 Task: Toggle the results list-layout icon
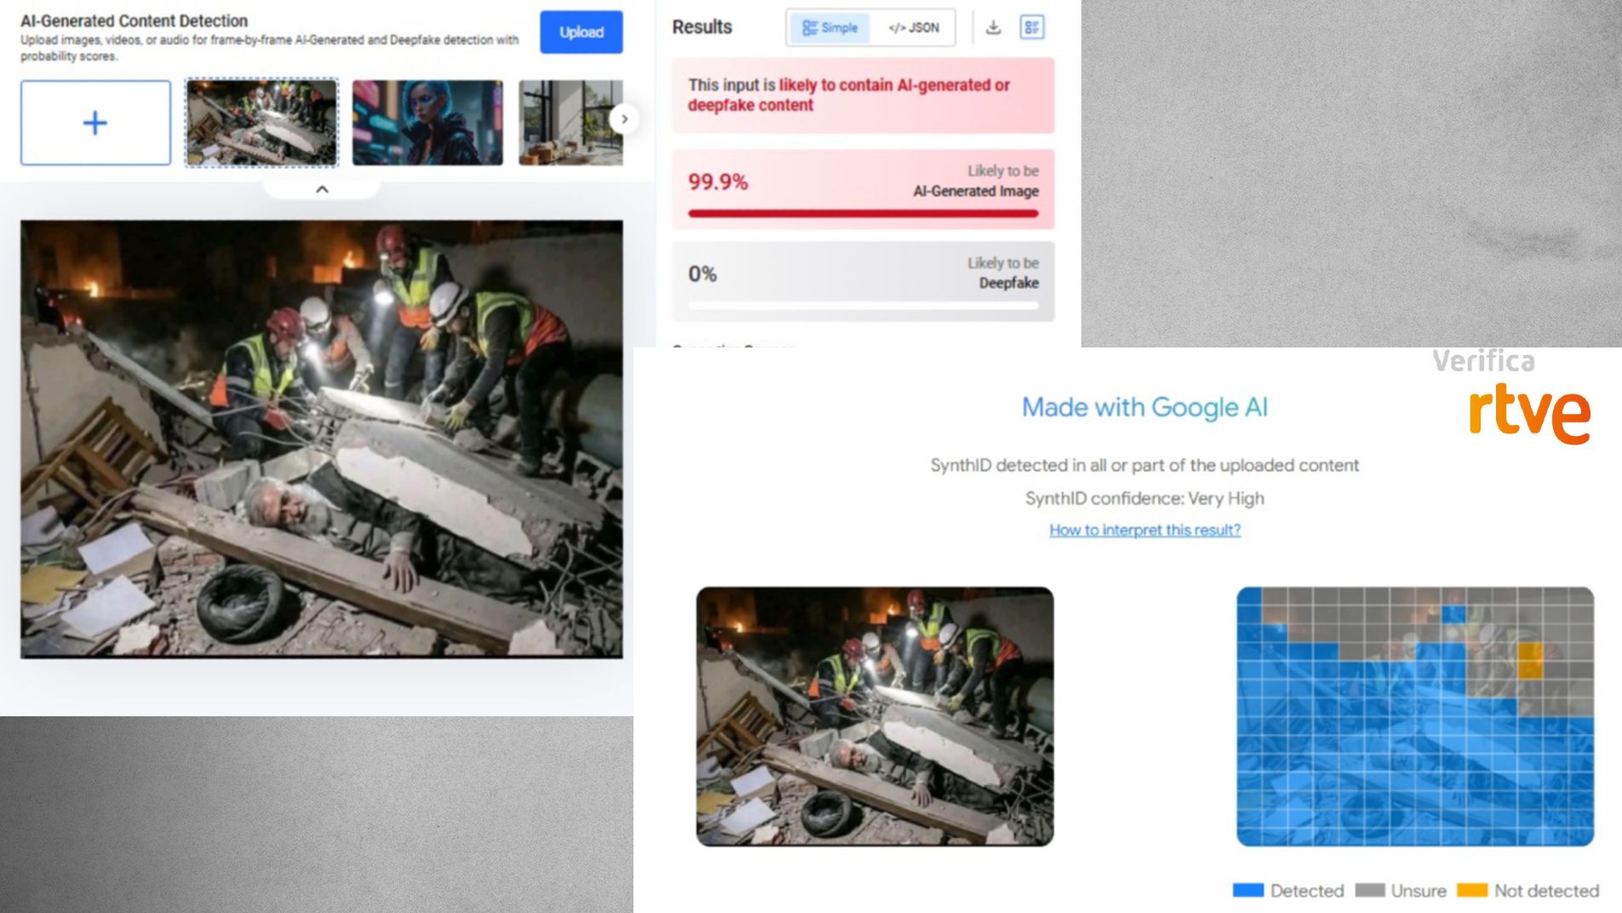(1031, 27)
